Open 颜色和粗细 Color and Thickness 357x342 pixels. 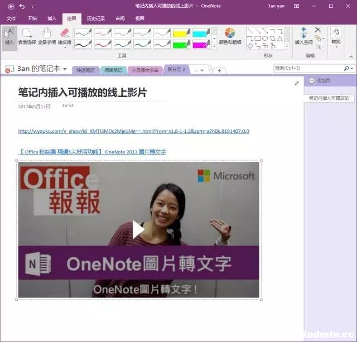point(230,36)
